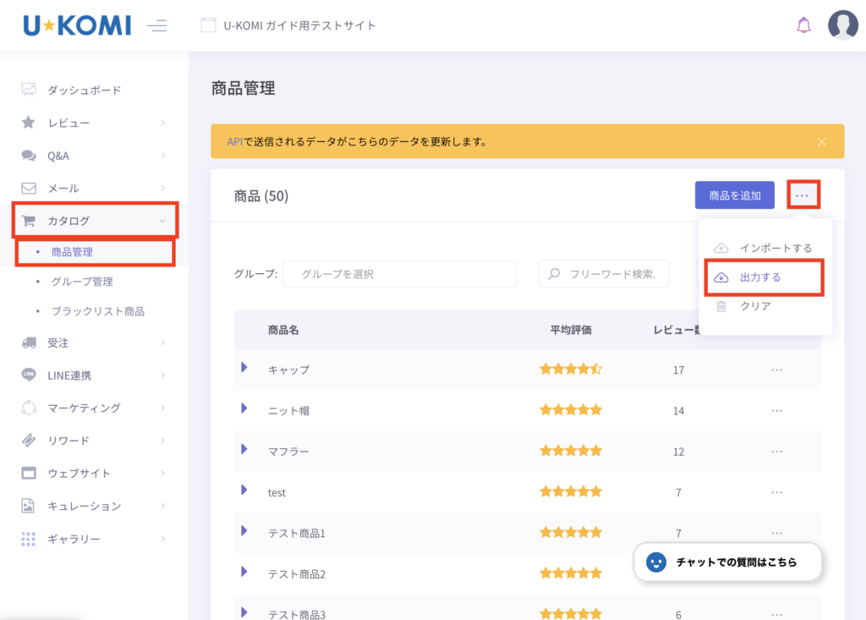Click the LINE連携 icon in sidebar
This screenshot has height=620, width=866.
tap(29, 375)
